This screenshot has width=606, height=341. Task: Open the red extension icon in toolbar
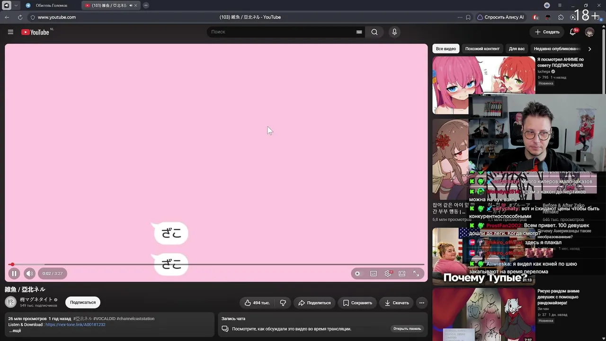tap(535, 17)
